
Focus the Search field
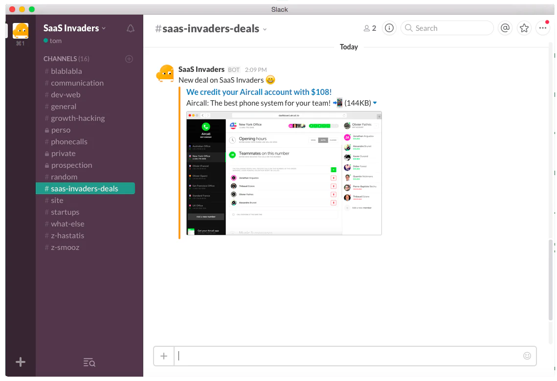447,28
